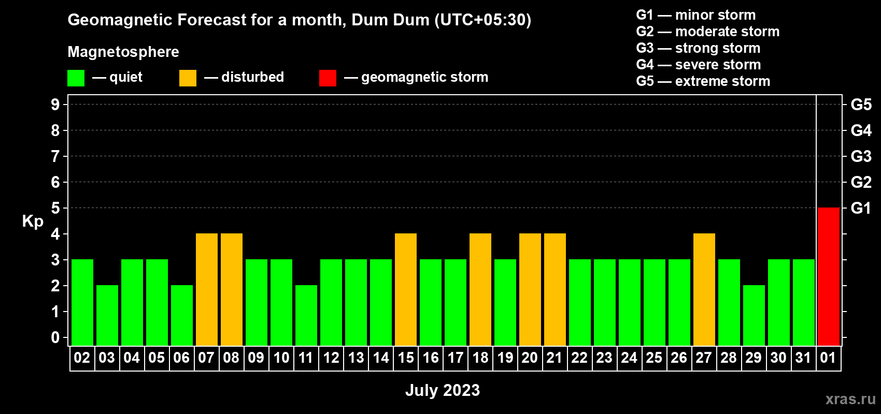
Task: Click date label 19 on the axis
Action: [x=505, y=358]
